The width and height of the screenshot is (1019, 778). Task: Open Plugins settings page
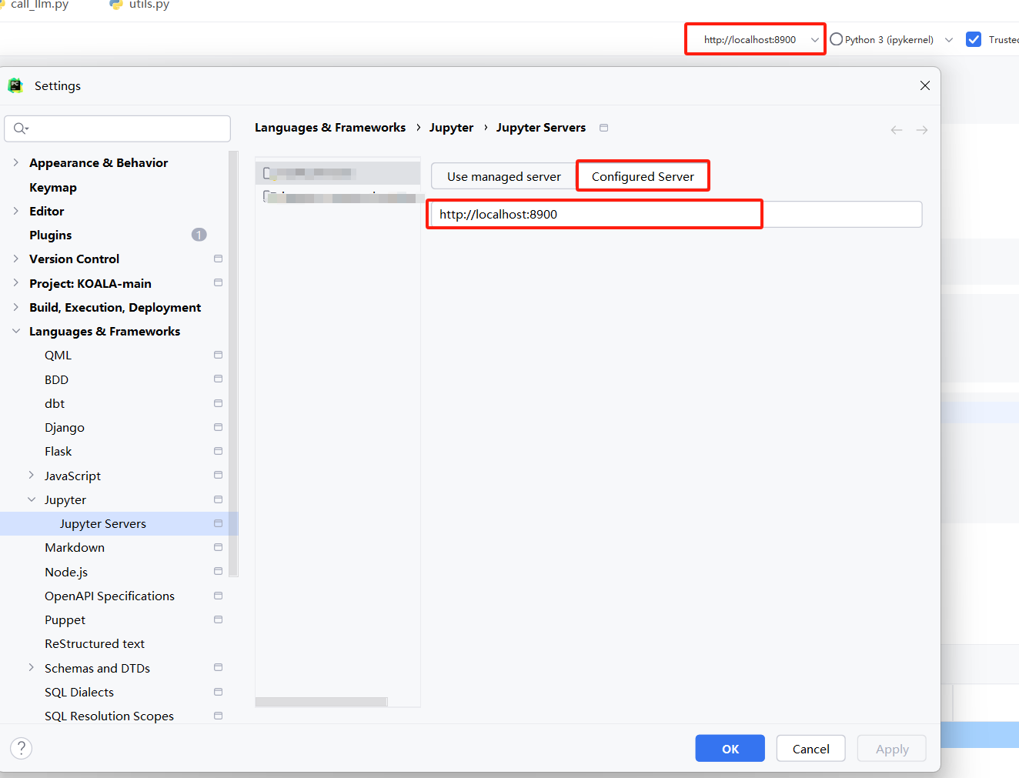click(x=51, y=235)
